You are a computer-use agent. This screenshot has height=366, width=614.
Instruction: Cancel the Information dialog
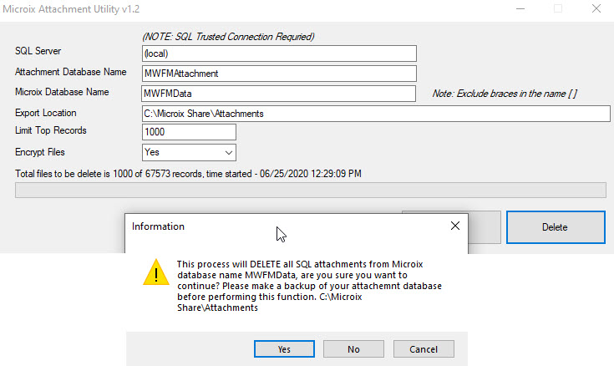coord(424,348)
